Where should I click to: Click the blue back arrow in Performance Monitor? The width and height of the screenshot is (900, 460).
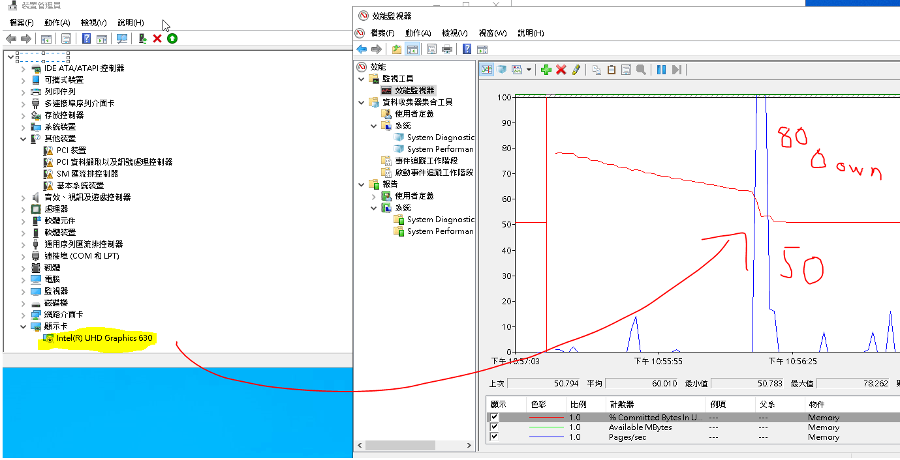tap(362, 50)
